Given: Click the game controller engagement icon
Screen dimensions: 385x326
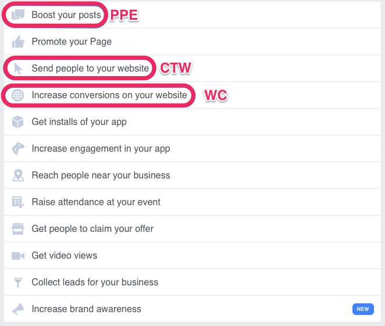Looking at the screenshot, I should 18,149.
